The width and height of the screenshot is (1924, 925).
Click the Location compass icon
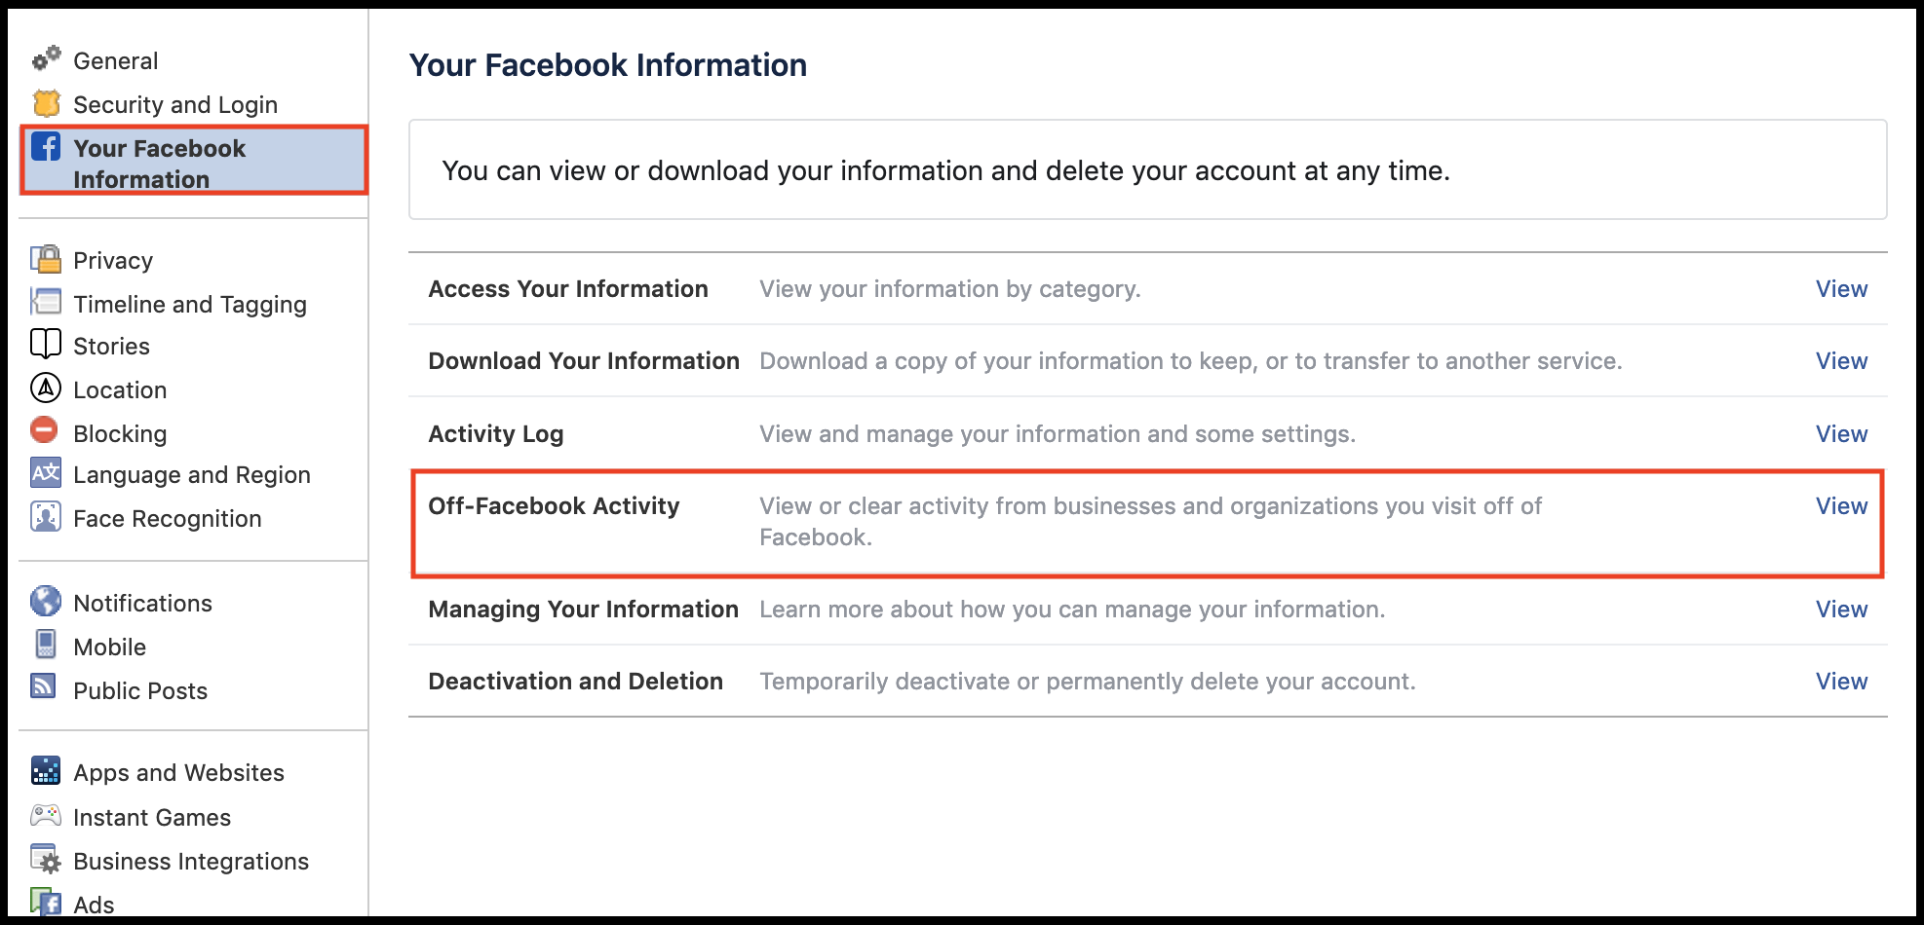pyautogui.click(x=46, y=388)
